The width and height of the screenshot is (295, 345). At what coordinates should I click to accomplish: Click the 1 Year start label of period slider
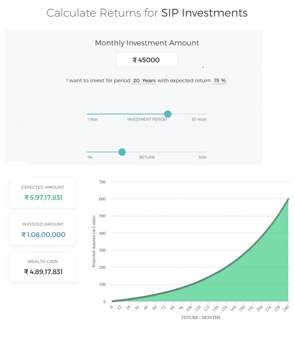(x=92, y=119)
